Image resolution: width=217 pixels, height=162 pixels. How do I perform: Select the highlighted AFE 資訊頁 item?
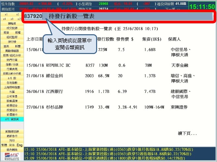point(12,119)
